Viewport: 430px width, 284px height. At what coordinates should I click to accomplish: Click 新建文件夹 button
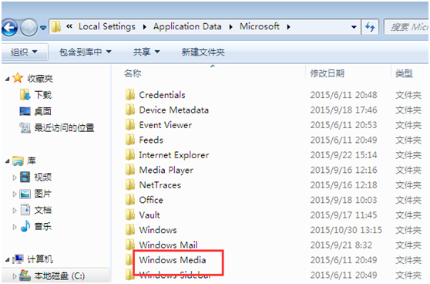(203, 52)
